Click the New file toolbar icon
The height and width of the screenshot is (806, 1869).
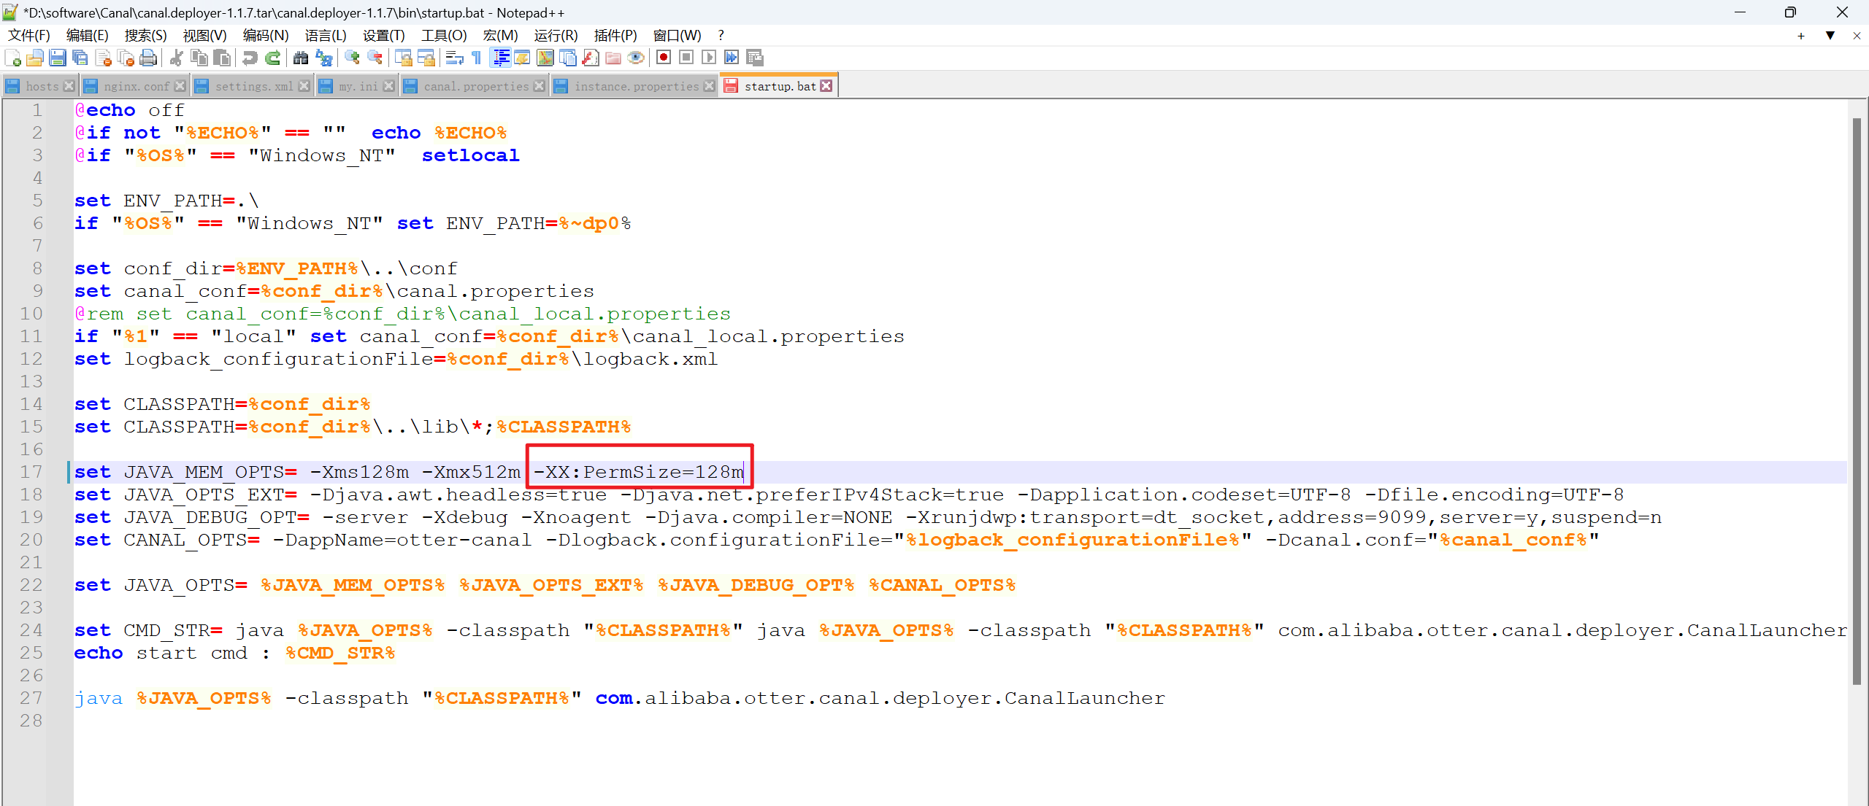click(12, 58)
